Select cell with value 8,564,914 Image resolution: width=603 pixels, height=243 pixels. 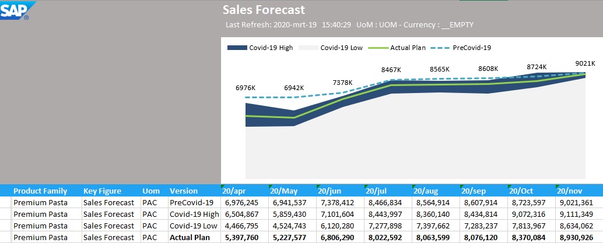pos(436,202)
